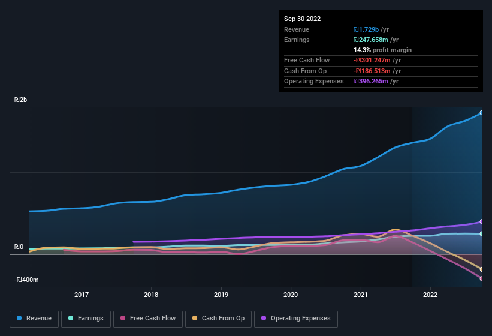The height and width of the screenshot is (336, 492).
Task: Click the teal Earnings endpoint marker
Action: [x=482, y=233]
